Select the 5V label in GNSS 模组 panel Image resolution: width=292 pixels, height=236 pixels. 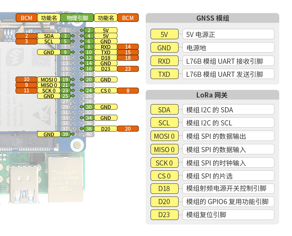point(164,34)
